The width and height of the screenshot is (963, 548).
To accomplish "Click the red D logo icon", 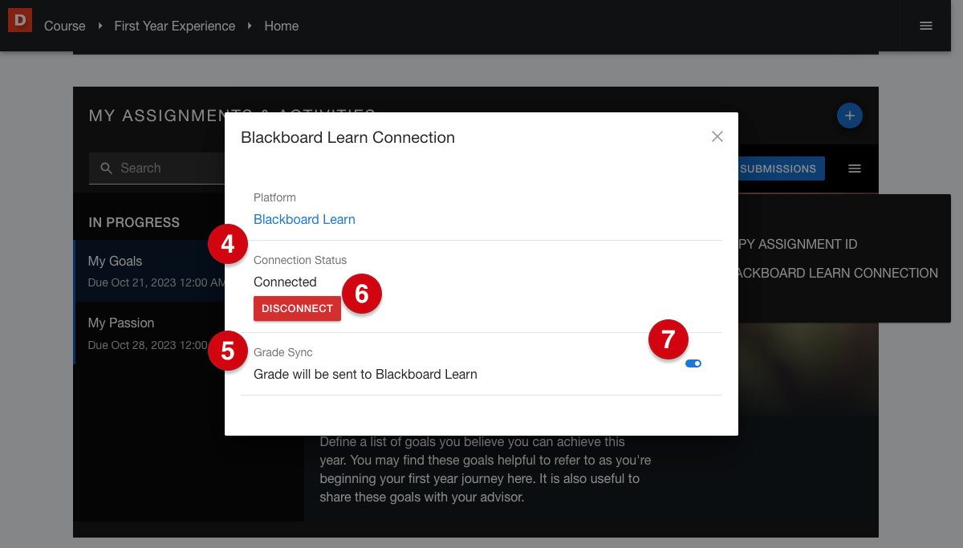I will [19, 20].
